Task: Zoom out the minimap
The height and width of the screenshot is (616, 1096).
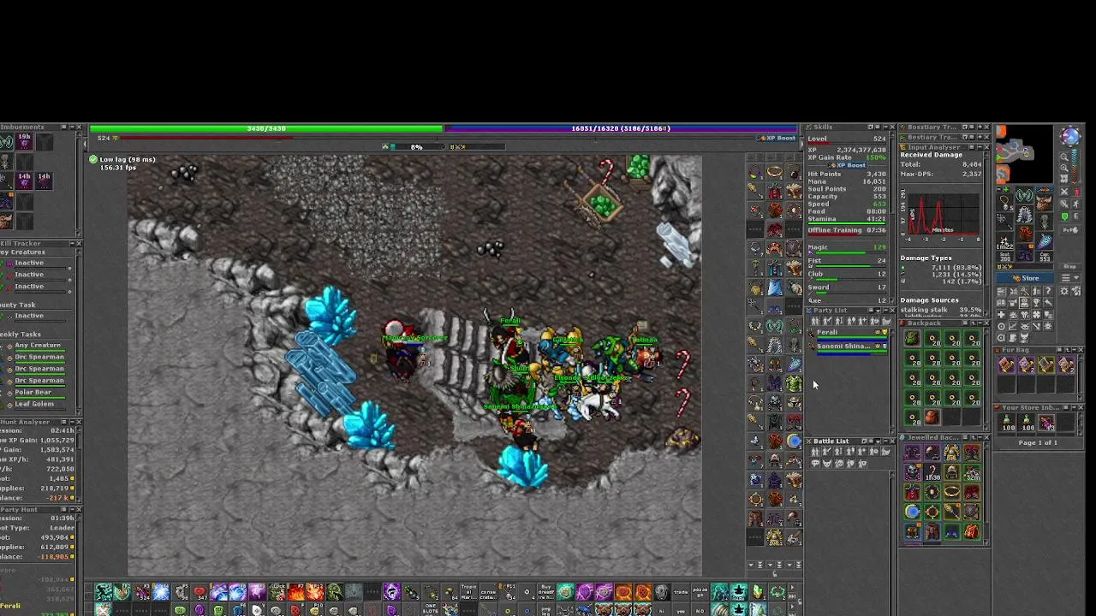Action: tap(1064, 157)
